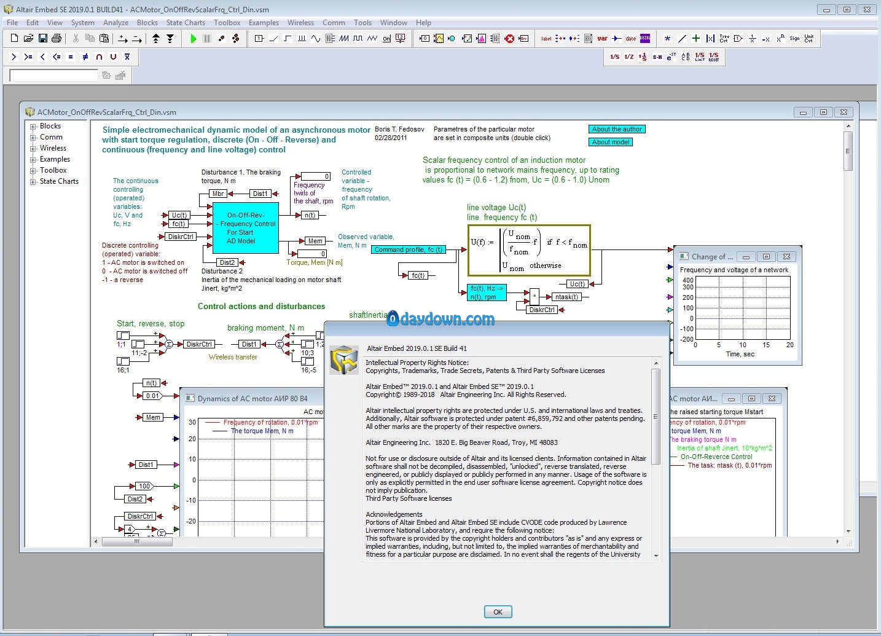
Task: Select the DiskrCtrl block beside Wireless transfer
Action: [200, 345]
